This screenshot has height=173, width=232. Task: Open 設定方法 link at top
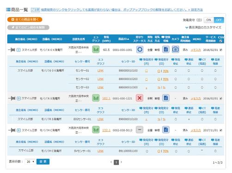tap(197, 10)
